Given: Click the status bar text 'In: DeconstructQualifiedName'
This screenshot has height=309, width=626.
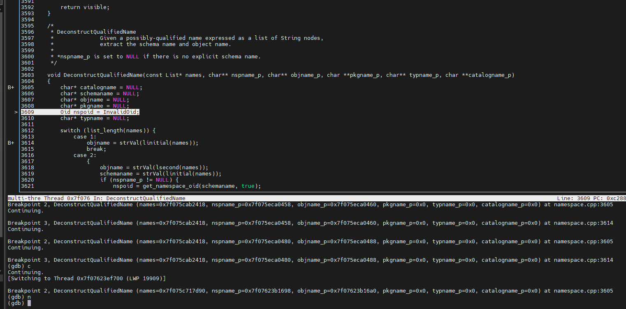Looking at the screenshot, I should [x=139, y=198].
